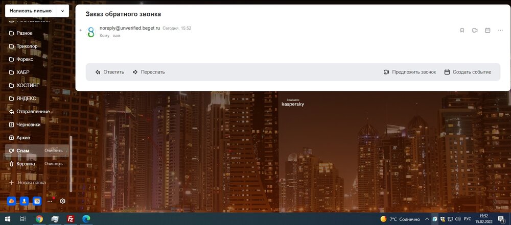The height and width of the screenshot is (225, 511).
Task: Launch FileZilla from the taskbar
Action: pyautogui.click(x=71, y=219)
